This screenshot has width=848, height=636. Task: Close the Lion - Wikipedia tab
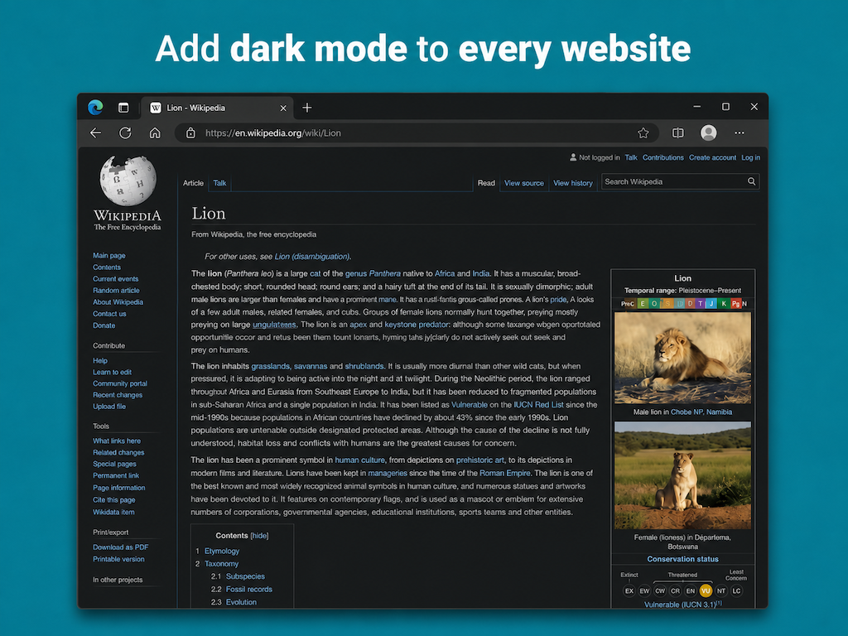(283, 108)
